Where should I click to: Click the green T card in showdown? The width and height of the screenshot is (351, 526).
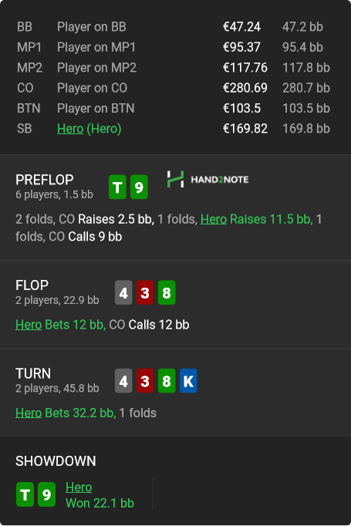(x=25, y=494)
